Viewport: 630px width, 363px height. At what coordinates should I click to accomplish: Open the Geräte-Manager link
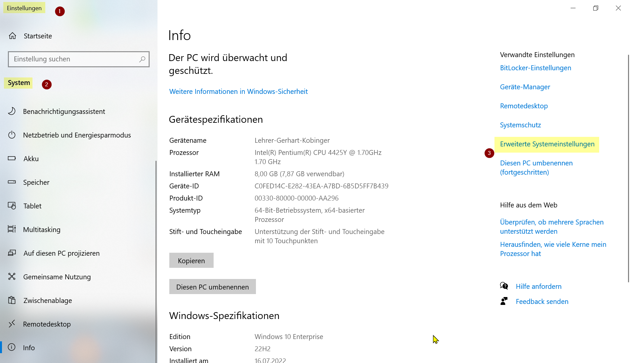click(525, 87)
